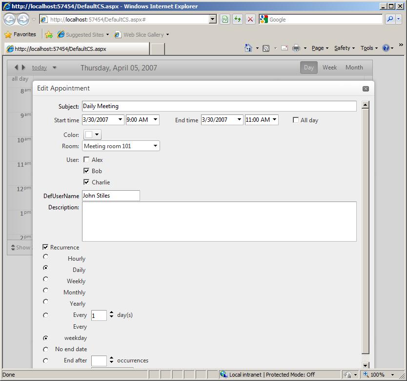Click the zoom magnifier icon in status bar
The image size is (407, 381).
tap(366, 374)
